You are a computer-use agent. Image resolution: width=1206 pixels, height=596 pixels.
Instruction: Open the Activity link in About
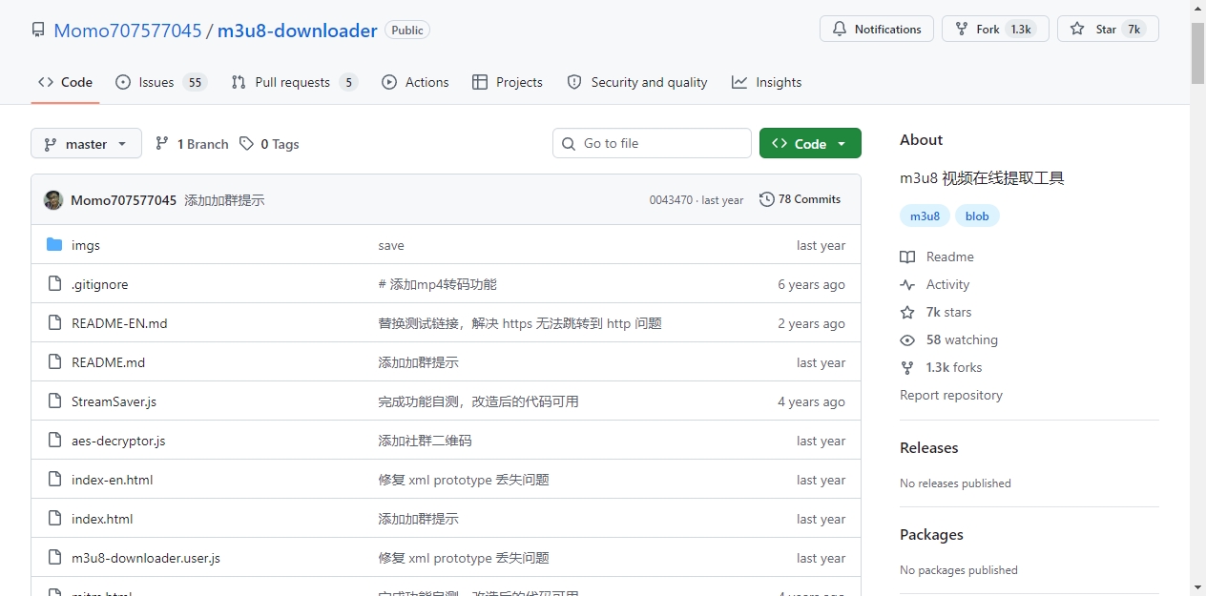point(935,284)
